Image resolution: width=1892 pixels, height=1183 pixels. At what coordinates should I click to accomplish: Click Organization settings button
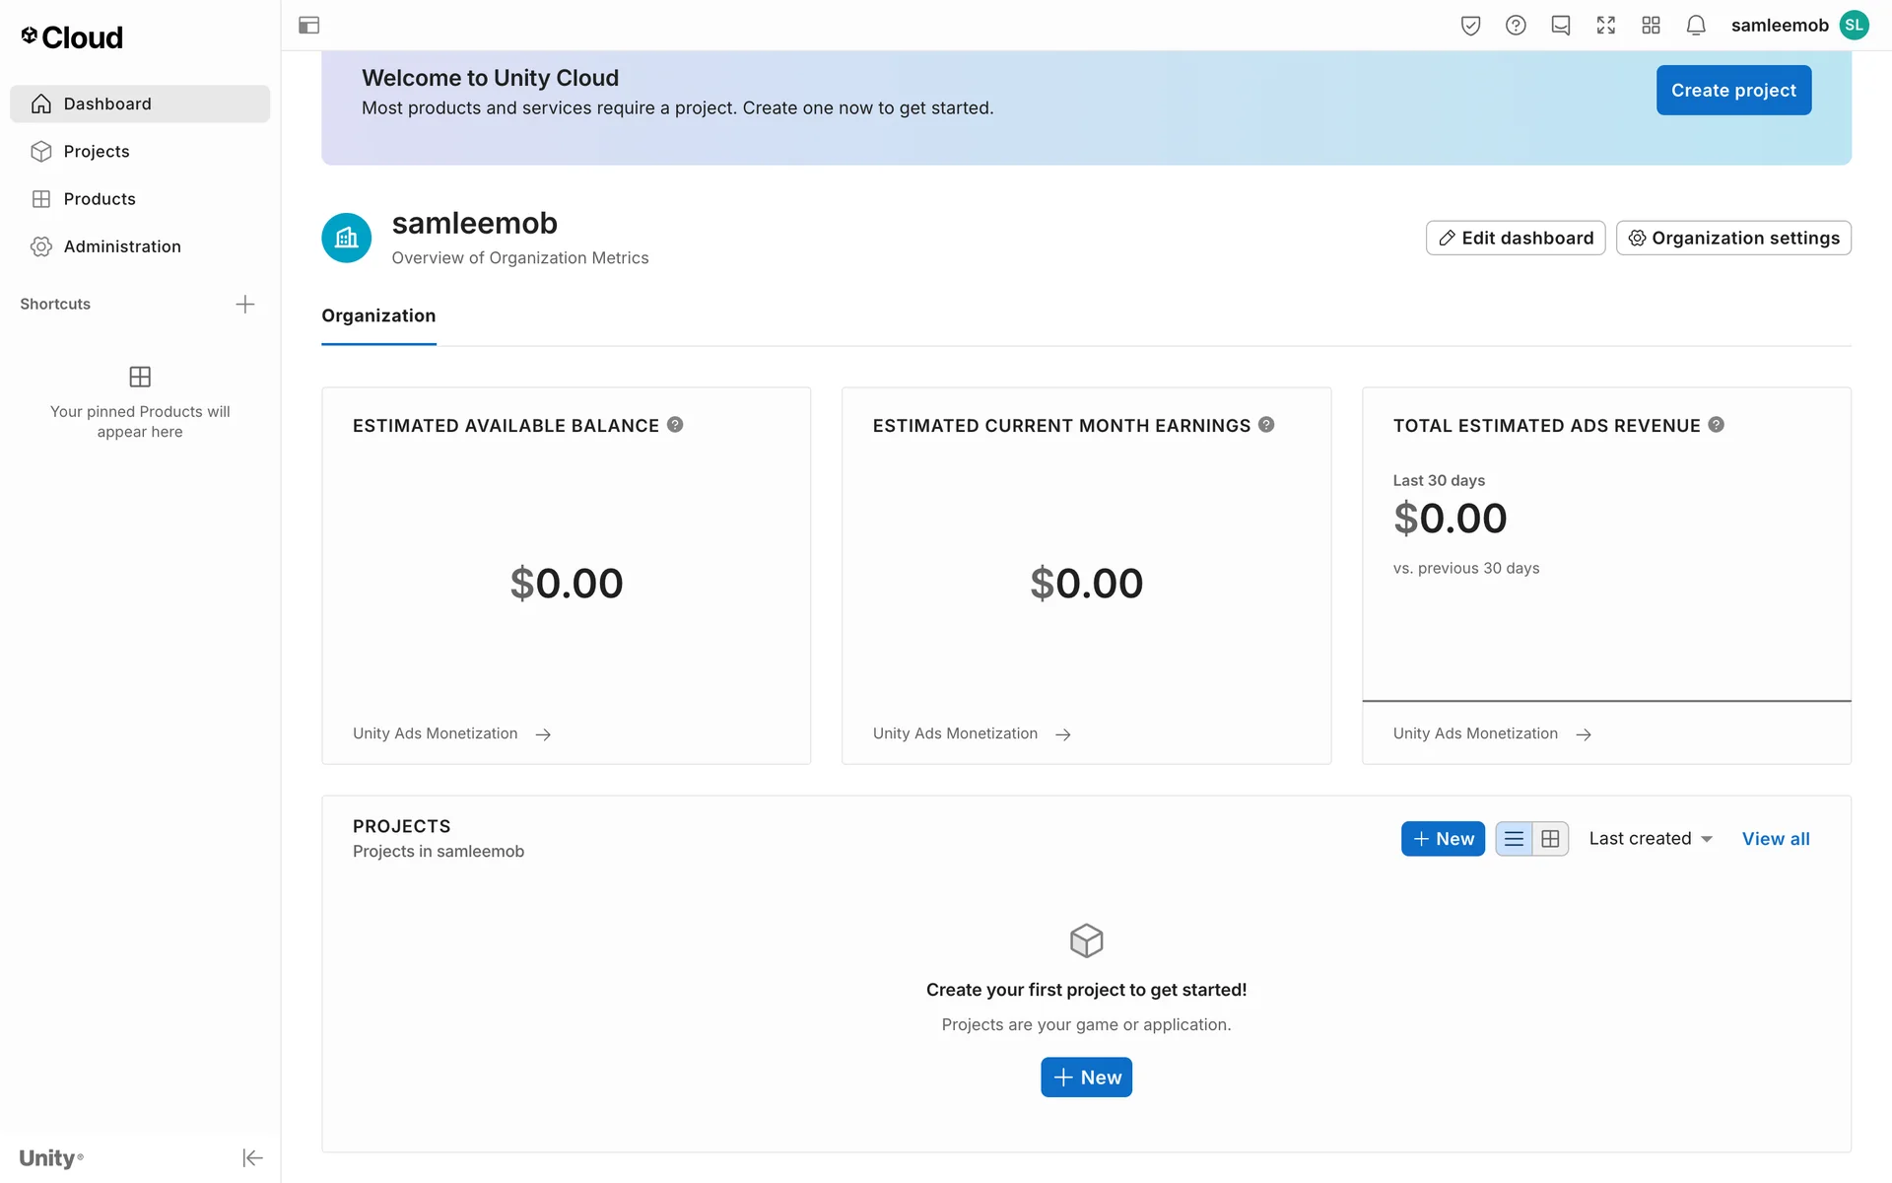tap(1732, 238)
